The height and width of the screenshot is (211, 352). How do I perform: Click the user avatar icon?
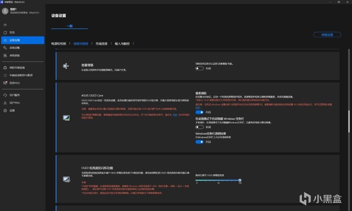click(5, 11)
